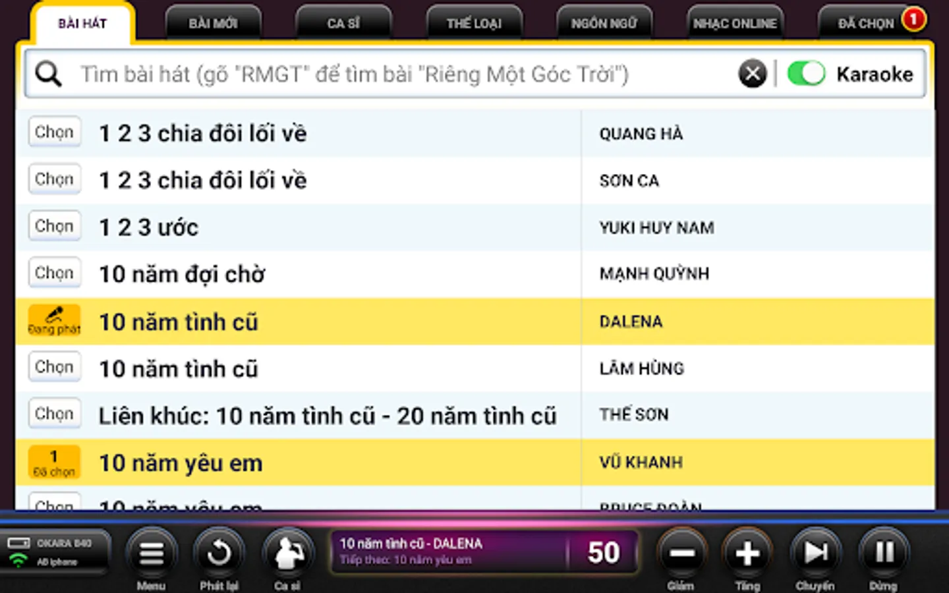949x593 pixels.
Task: Toggle the Karaoke switch off
Action: (x=805, y=73)
